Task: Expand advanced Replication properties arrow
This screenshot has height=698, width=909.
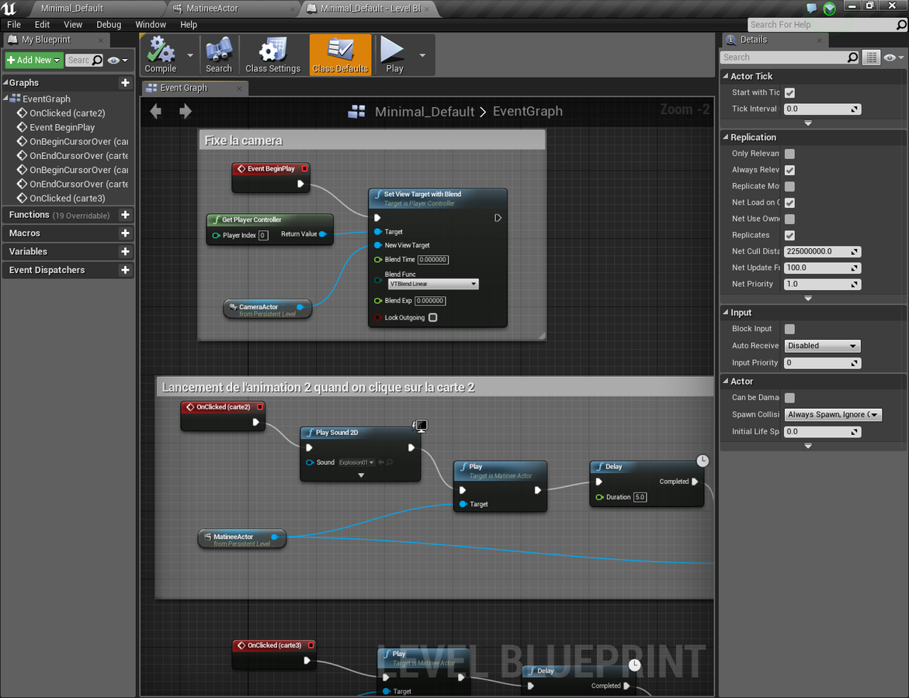Action: coord(808,299)
